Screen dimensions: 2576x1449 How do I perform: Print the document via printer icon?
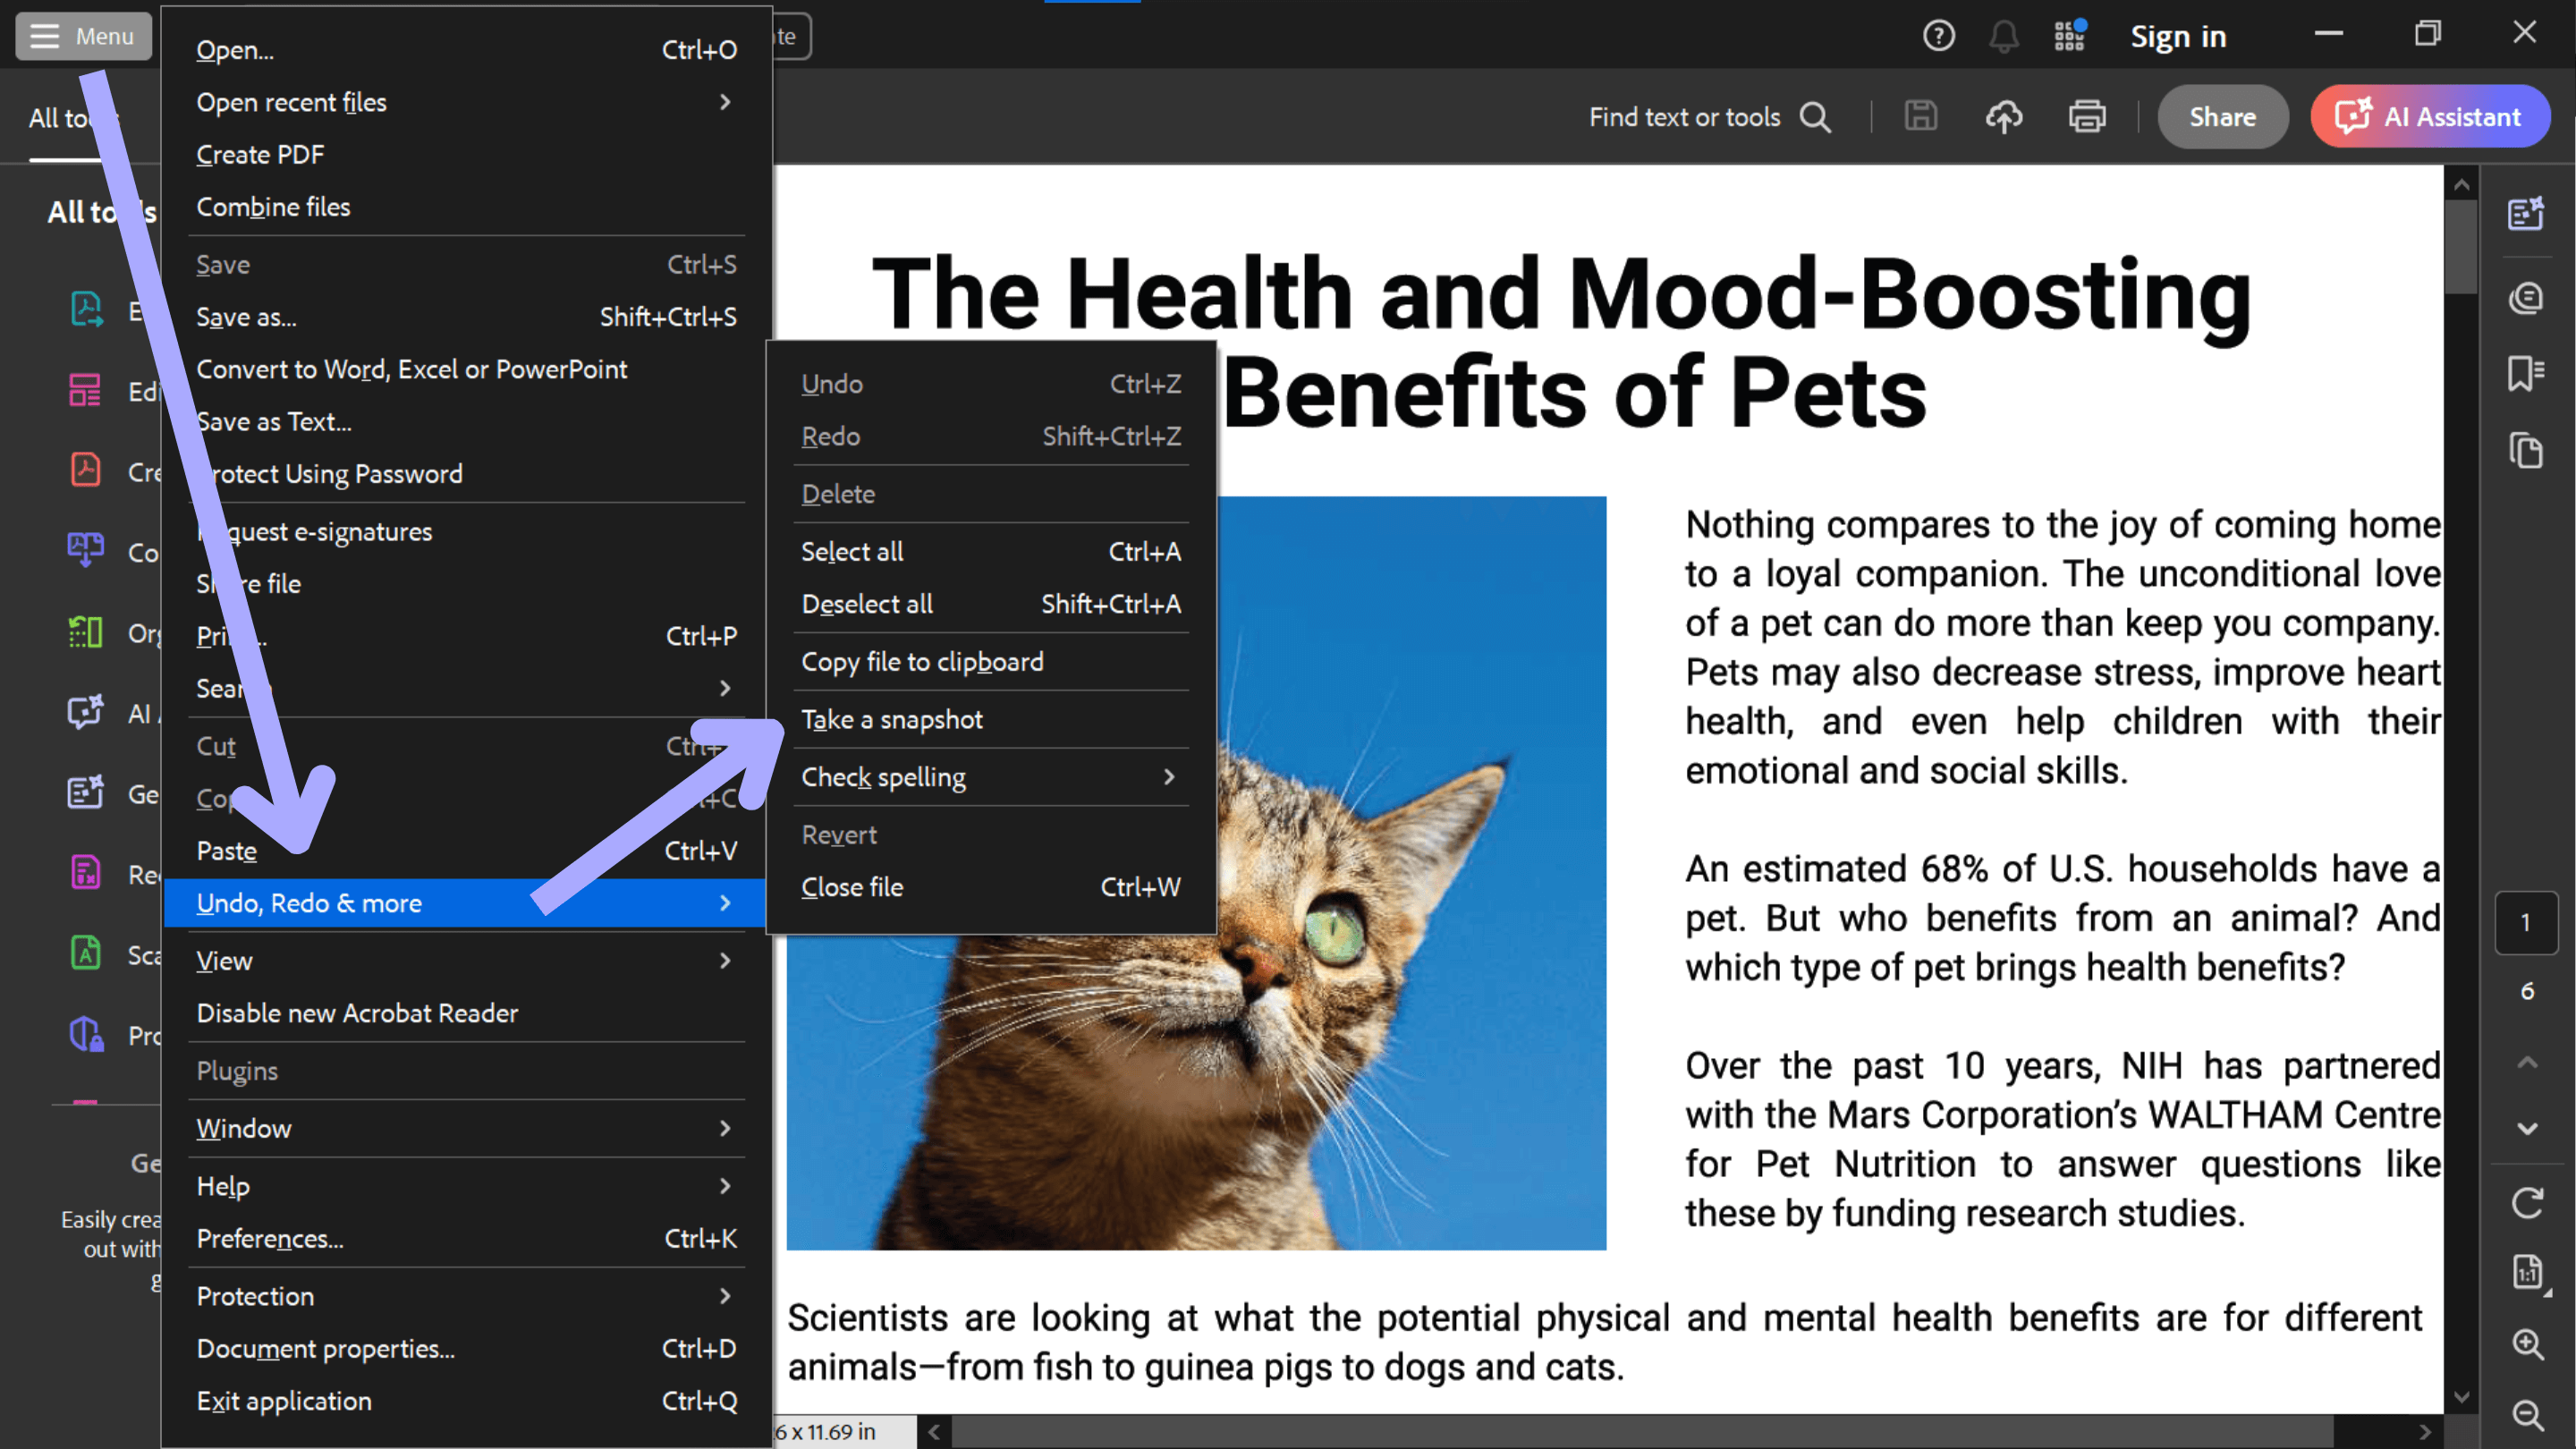click(2088, 116)
